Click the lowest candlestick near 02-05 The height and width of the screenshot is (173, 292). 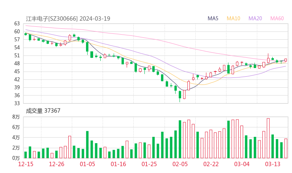point(180,96)
